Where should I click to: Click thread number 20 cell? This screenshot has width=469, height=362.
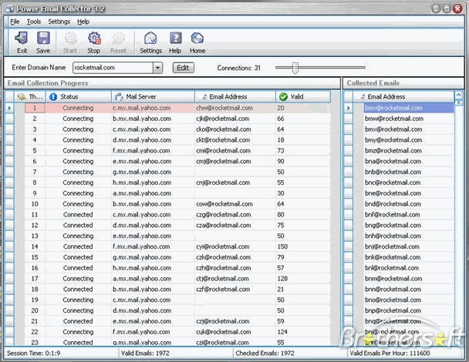35,310
